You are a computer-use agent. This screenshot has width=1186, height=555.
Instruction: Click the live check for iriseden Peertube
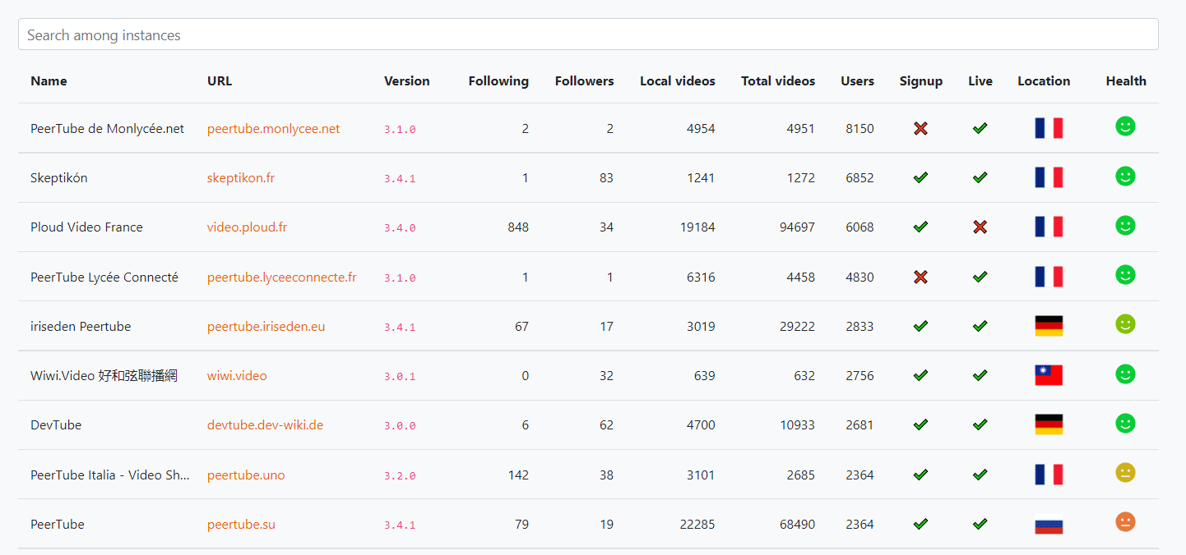[x=980, y=326]
